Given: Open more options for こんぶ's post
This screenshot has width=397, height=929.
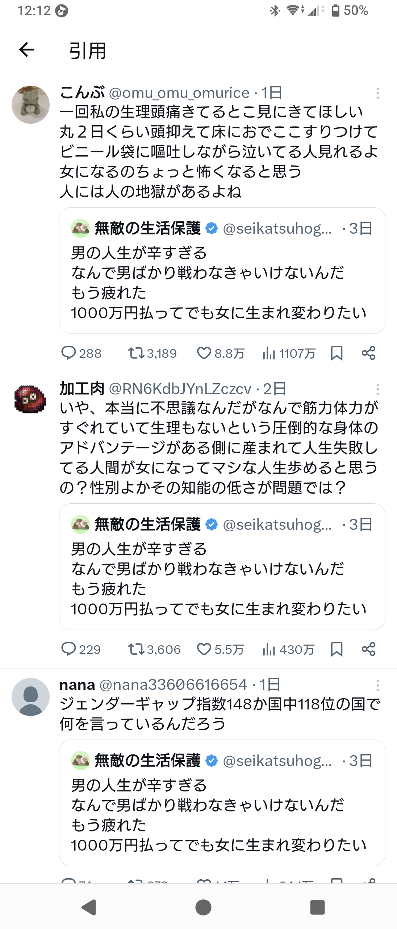Looking at the screenshot, I should pos(377,93).
